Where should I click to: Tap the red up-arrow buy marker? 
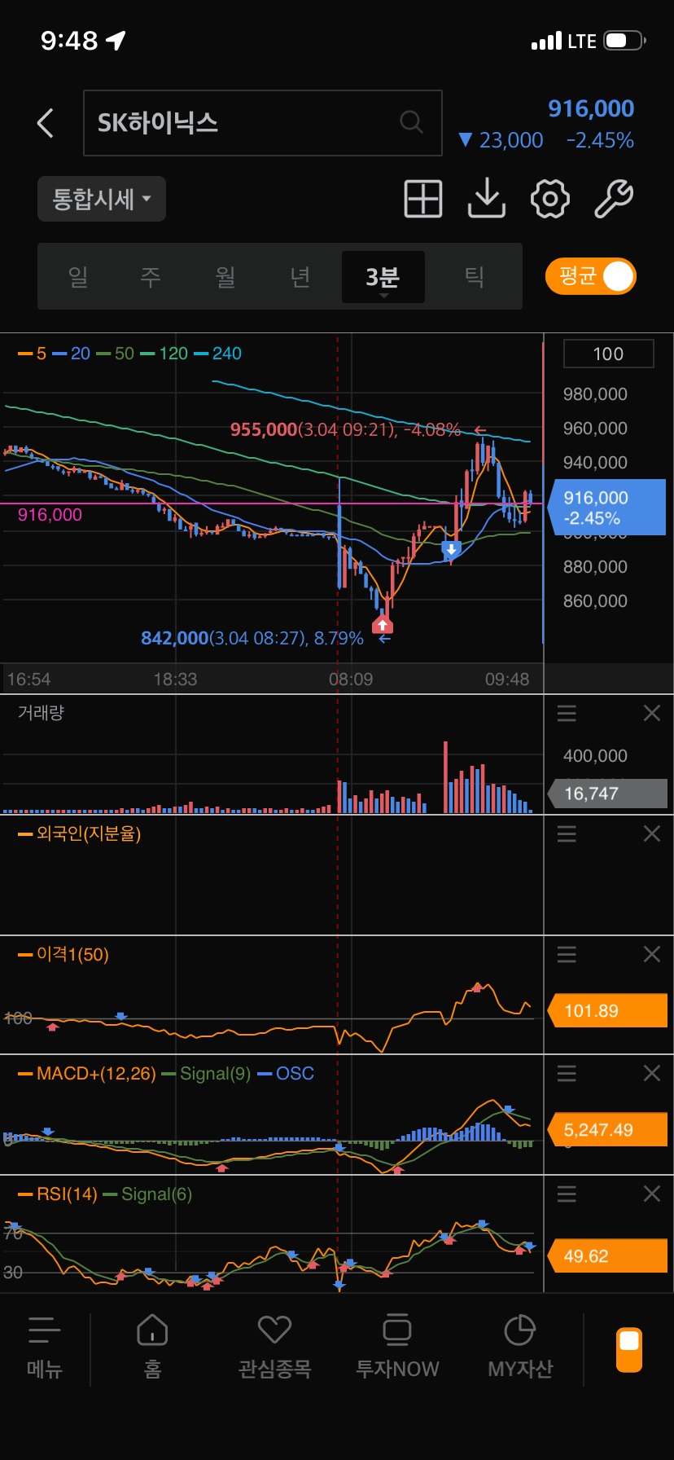[383, 624]
